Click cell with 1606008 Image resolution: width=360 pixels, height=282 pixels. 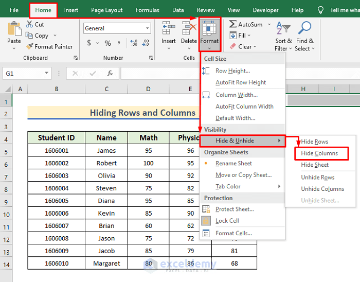coord(57,238)
